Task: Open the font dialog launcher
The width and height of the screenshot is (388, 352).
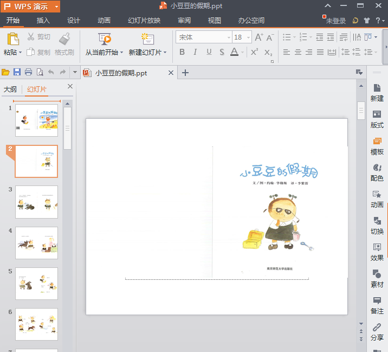Action: click(272, 61)
